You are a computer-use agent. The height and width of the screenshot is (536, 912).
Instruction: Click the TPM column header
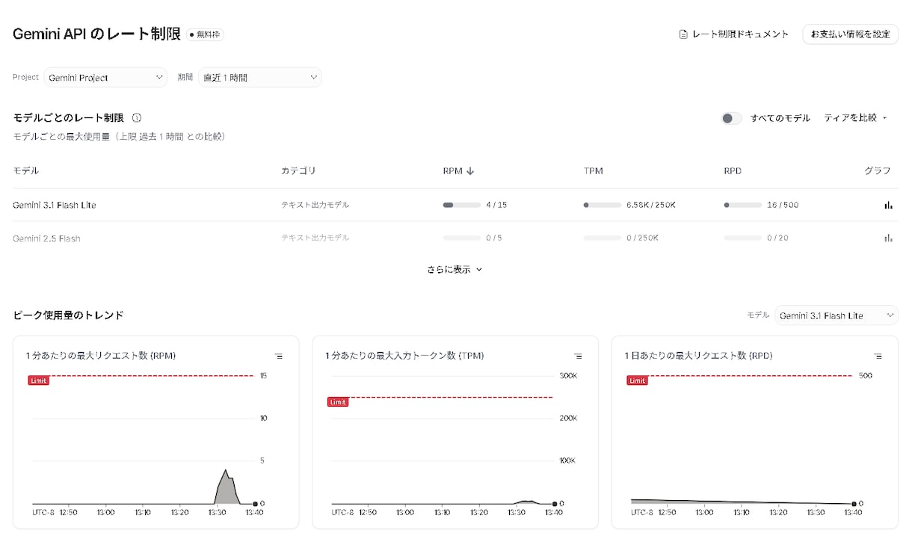pos(593,171)
